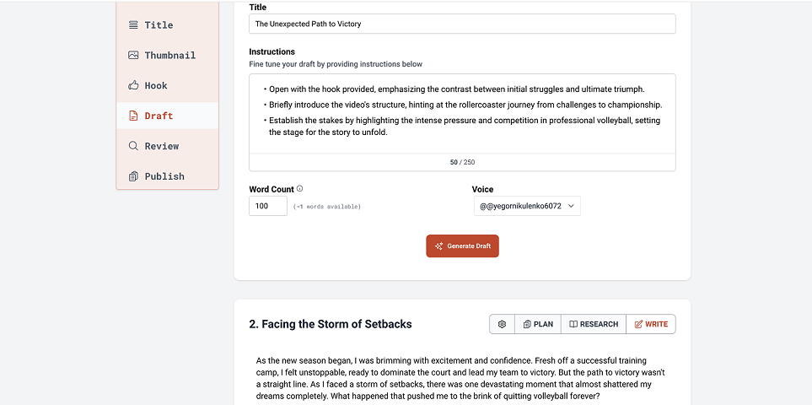Switch to the RESEARCH tab

[594, 324]
